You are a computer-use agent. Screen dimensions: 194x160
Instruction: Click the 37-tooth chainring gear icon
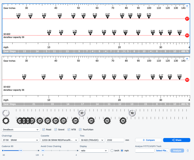pos(82,113)
